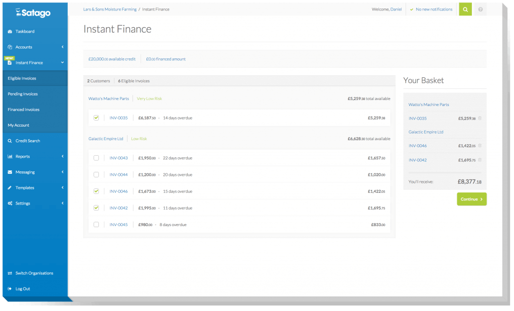The height and width of the screenshot is (311, 514).
Task: Click the 2 Customers count
Action: [x=98, y=81]
